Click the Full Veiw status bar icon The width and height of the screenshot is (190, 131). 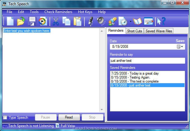tap(57, 126)
